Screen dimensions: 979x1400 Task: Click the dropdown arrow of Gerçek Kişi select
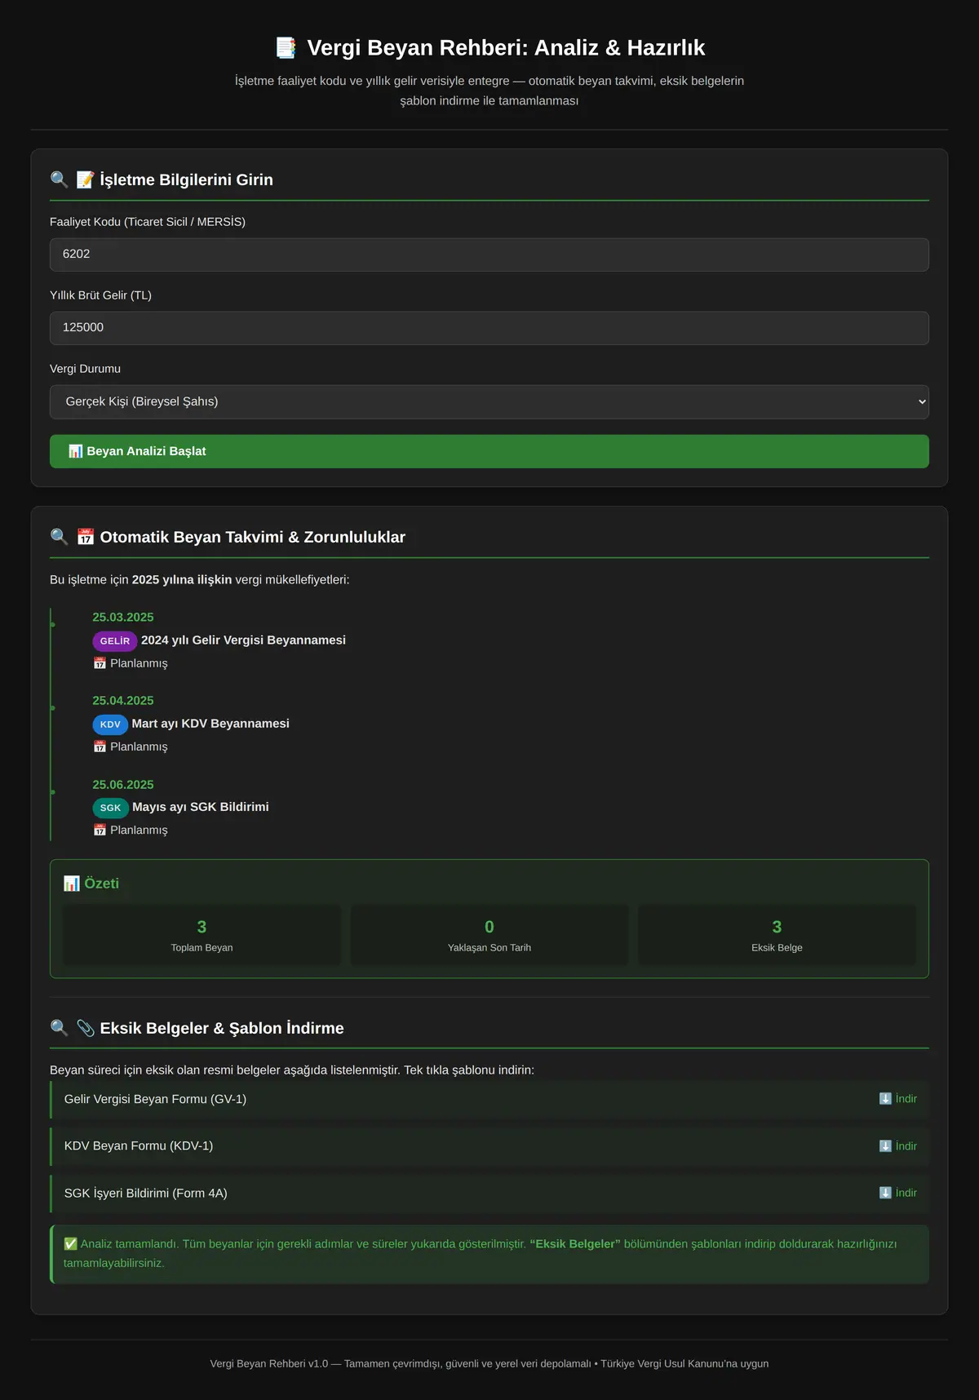click(x=922, y=402)
